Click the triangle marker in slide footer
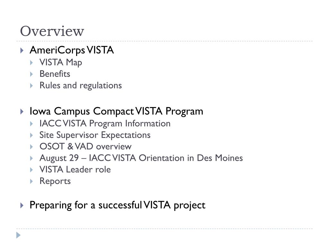Image resolution: width=329 pixels, height=247 pixels. click(18, 235)
